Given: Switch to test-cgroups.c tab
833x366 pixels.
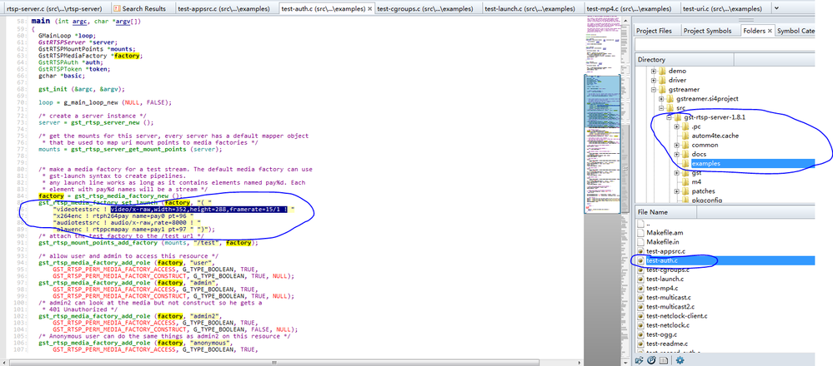Looking at the screenshot, I should click(429, 8).
